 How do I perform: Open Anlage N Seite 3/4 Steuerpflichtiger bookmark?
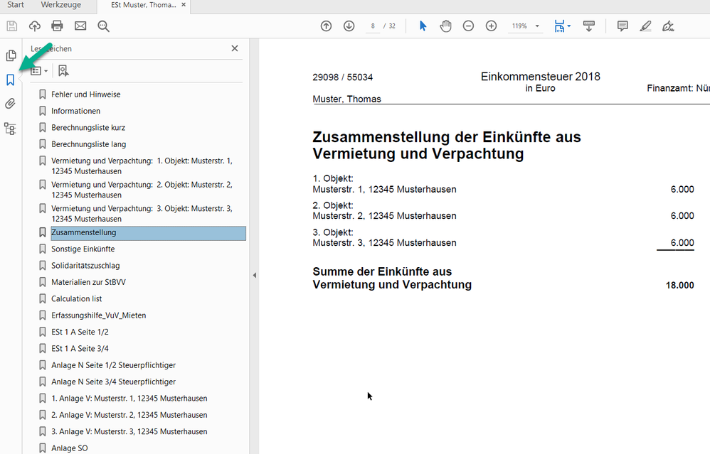113,382
